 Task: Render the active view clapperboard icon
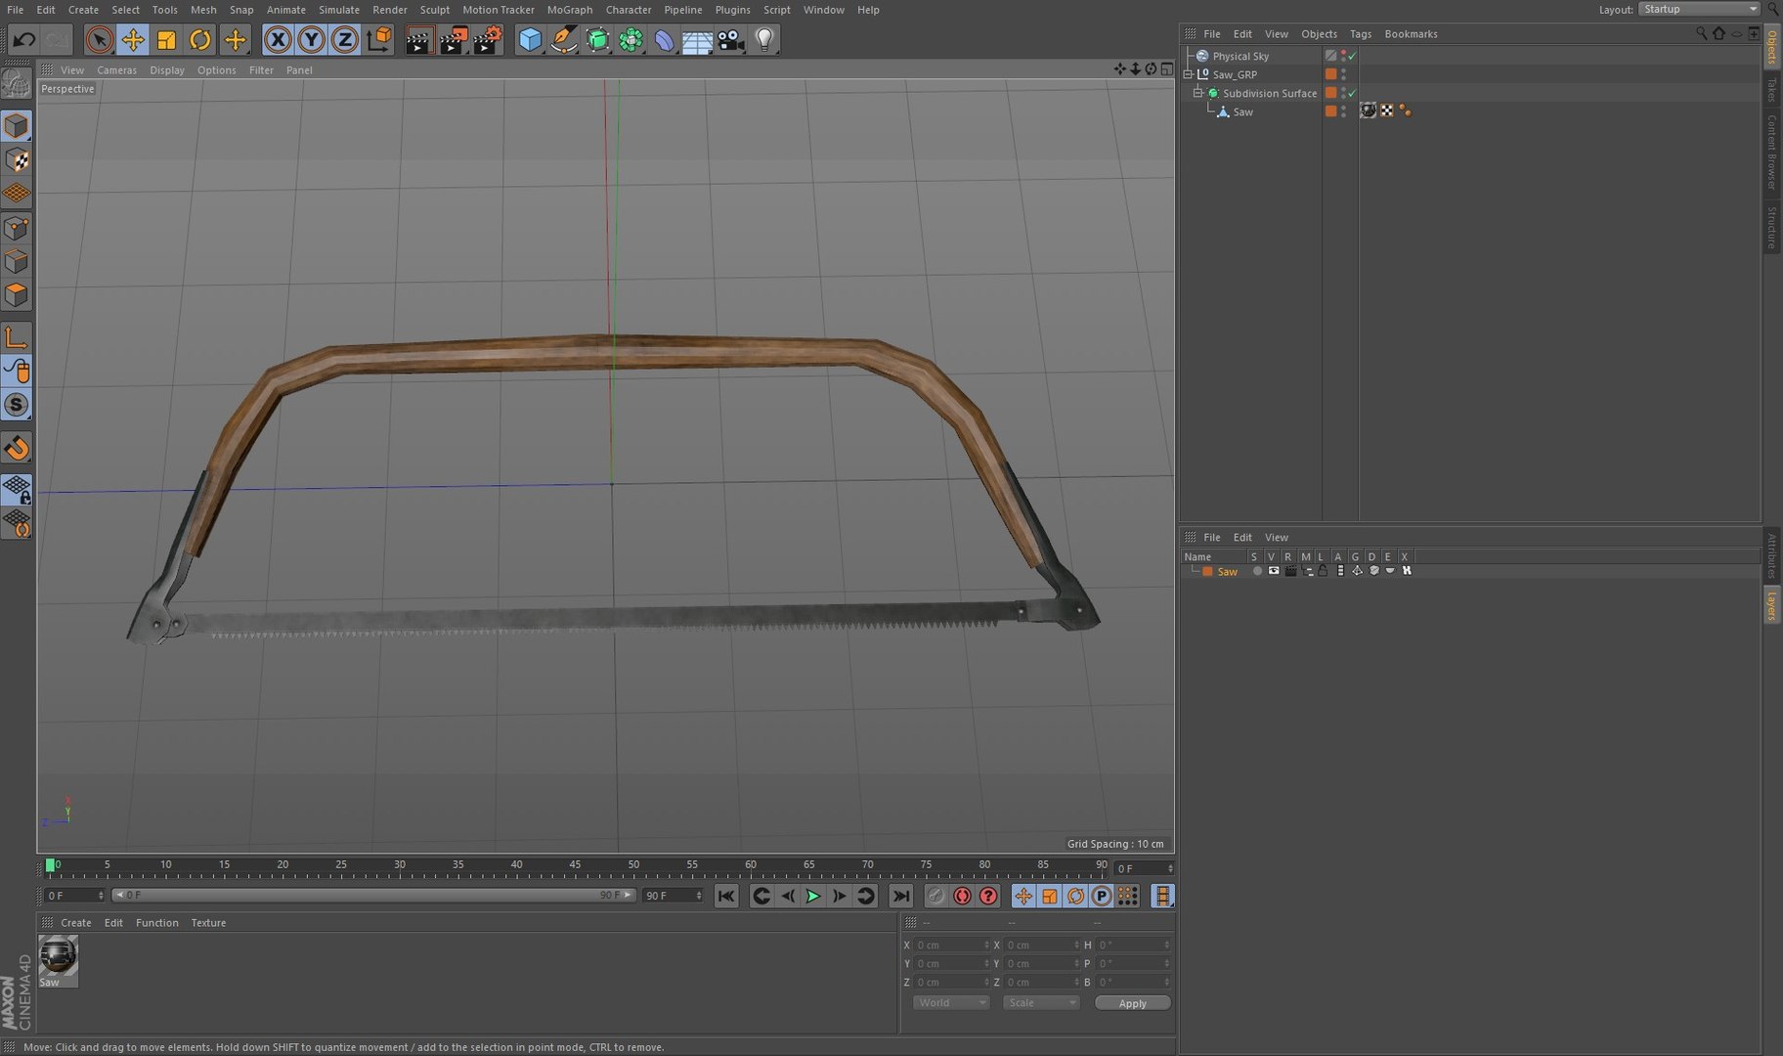(418, 40)
